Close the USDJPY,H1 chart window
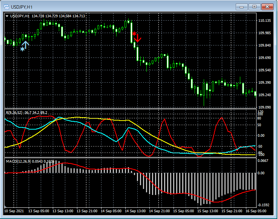 [x=267, y=7]
